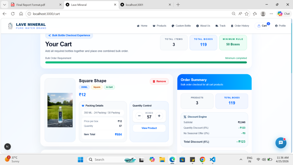Open browser Settings and more menu
293x165 pixels.
pos(271,14)
